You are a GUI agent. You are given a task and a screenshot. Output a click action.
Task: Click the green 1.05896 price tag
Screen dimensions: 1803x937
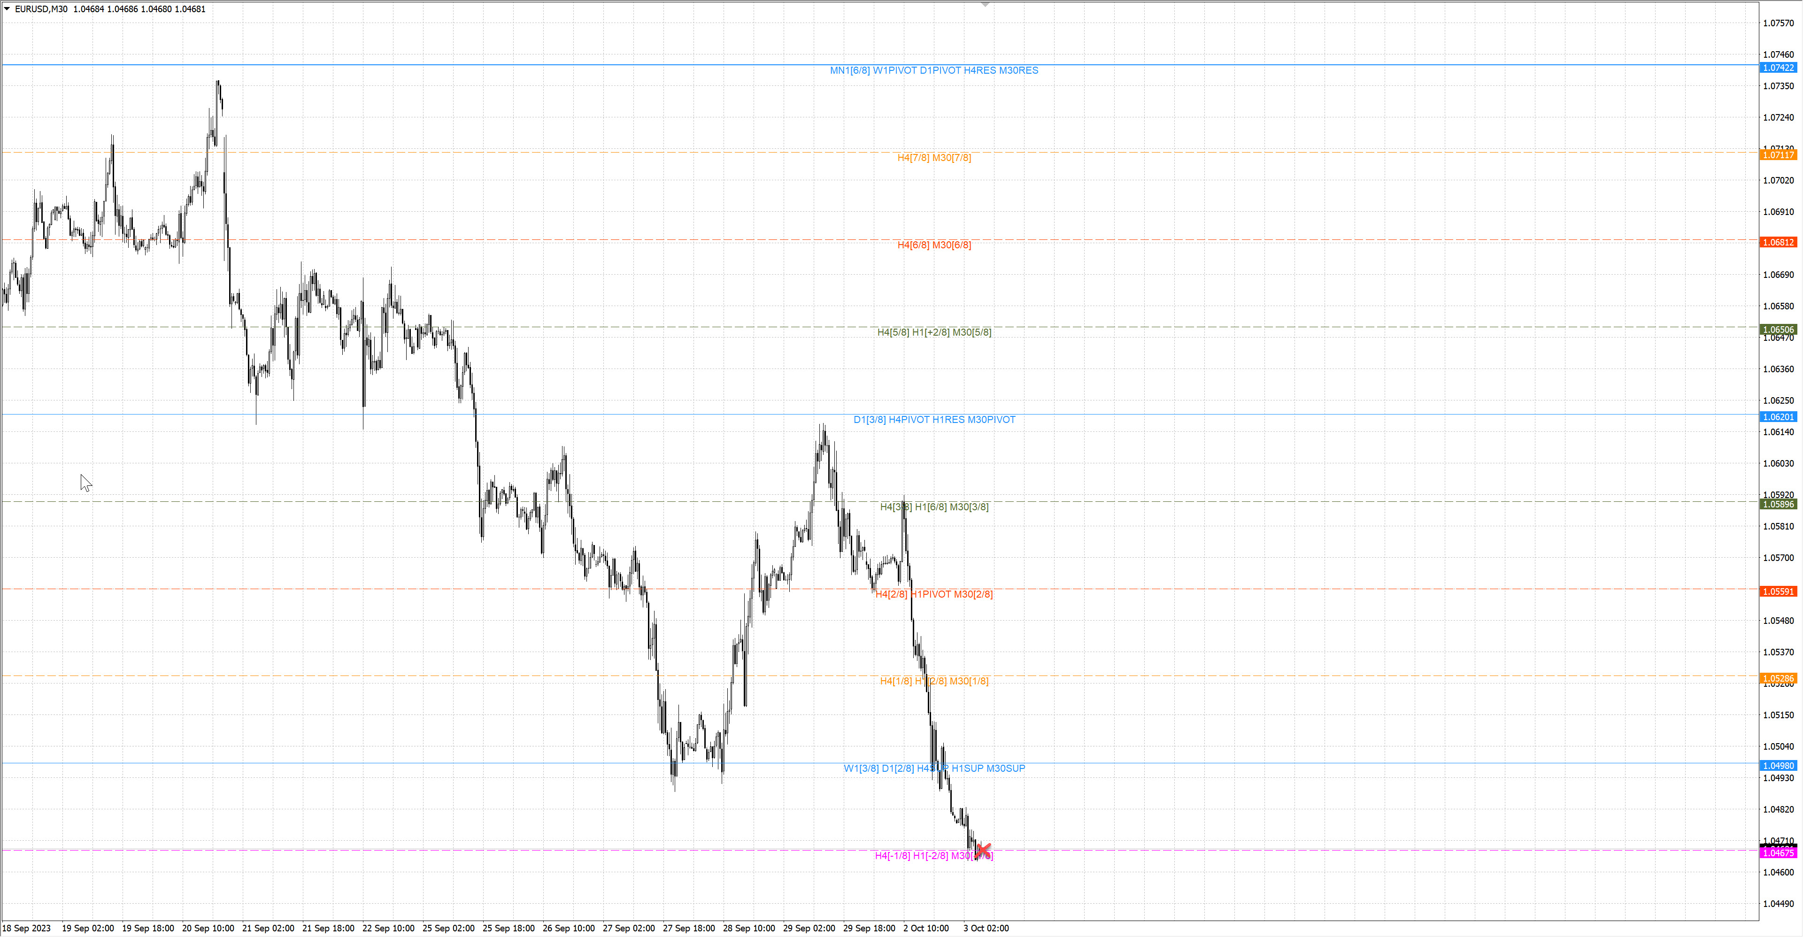(x=1778, y=505)
